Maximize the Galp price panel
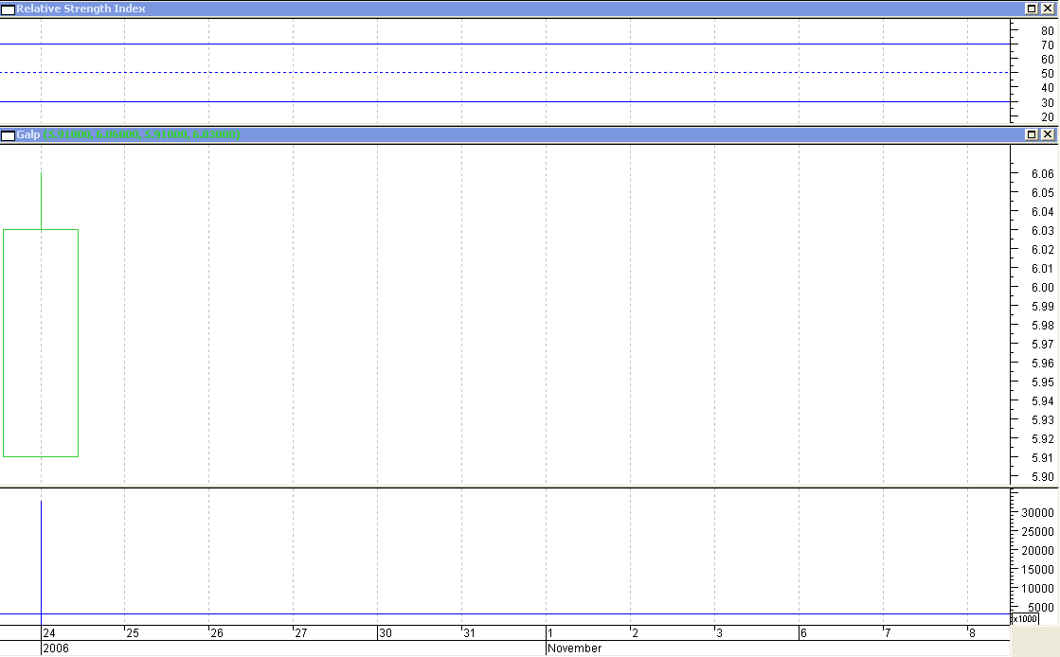This screenshot has height=657, width=1060. click(x=1032, y=134)
